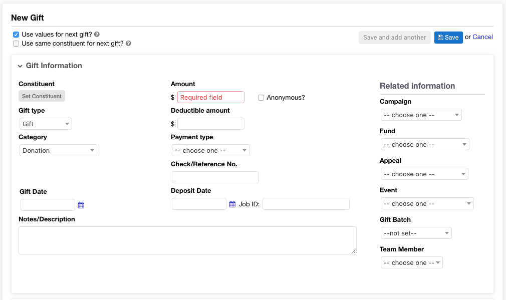The image size is (506, 300).
Task: Choose a Campaign from the dropdown
Action: 421,115
